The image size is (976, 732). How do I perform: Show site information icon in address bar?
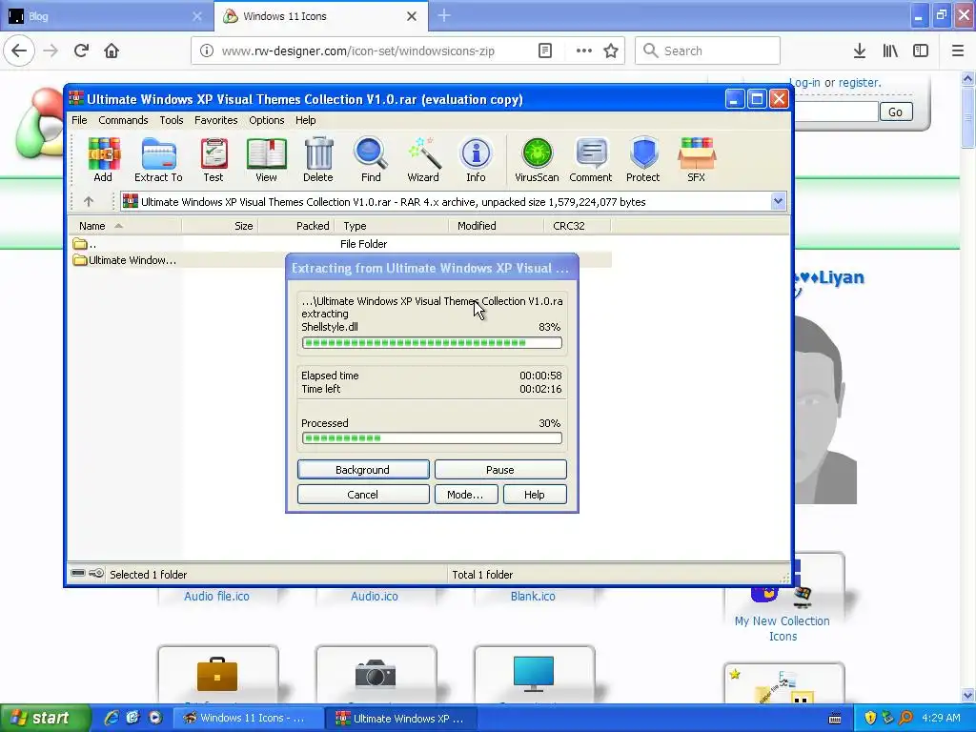tap(207, 51)
